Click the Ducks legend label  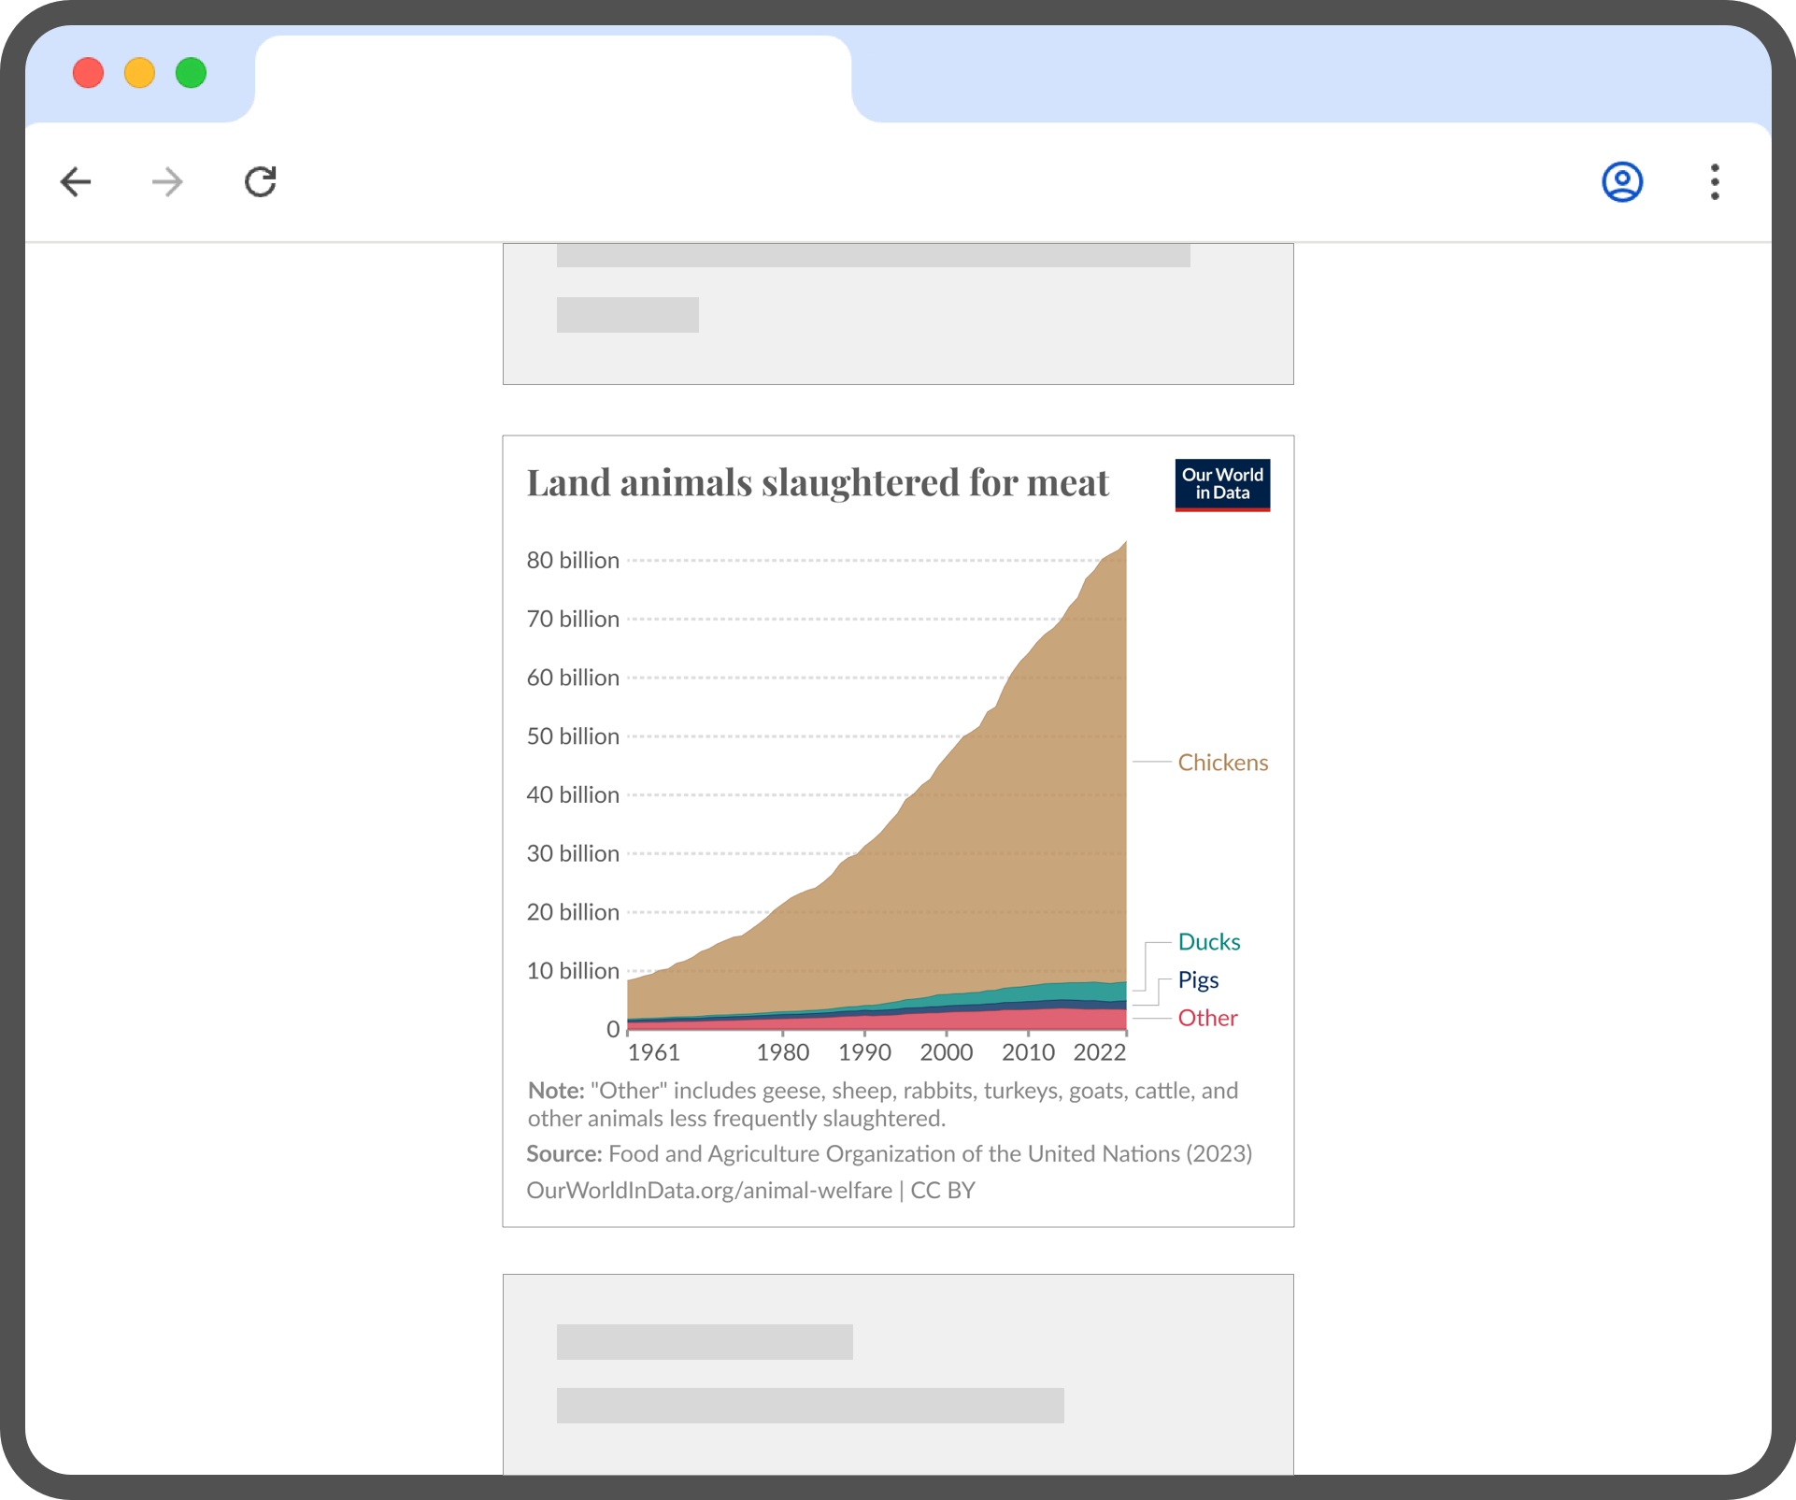pyautogui.click(x=1208, y=942)
